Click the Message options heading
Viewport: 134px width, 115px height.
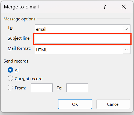(x=20, y=19)
